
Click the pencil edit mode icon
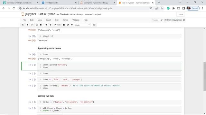tap(162, 20)
